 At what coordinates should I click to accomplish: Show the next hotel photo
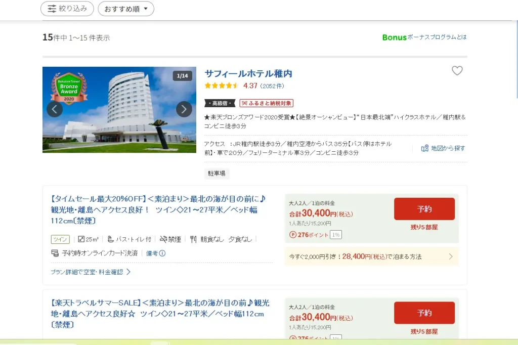[184, 109]
